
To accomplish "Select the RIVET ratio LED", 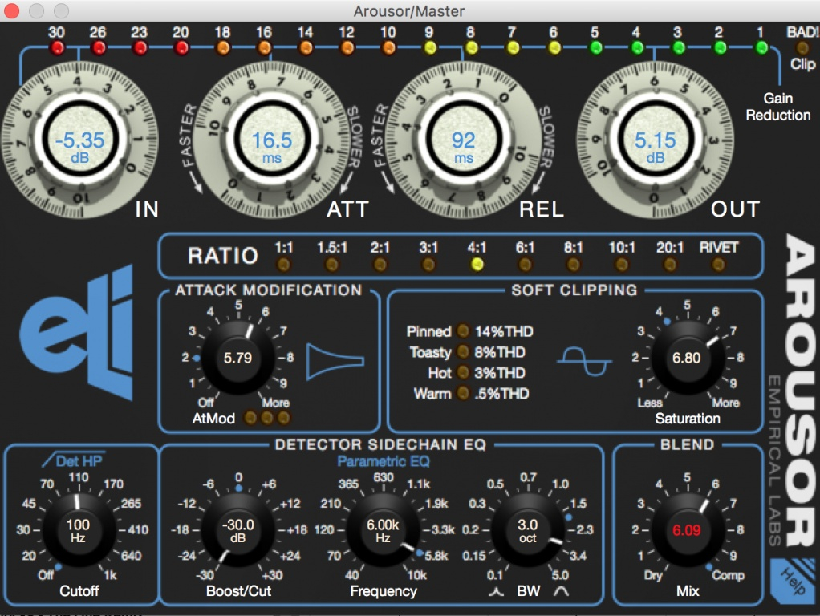I will pyautogui.click(x=719, y=265).
